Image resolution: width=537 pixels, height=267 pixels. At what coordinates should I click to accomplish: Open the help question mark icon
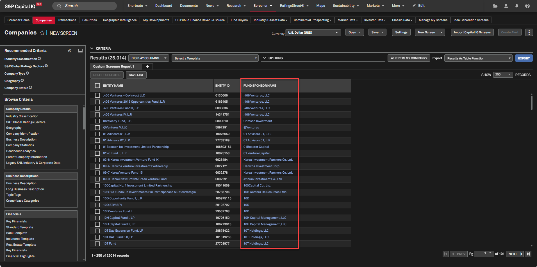pyautogui.click(x=527, y=6)
